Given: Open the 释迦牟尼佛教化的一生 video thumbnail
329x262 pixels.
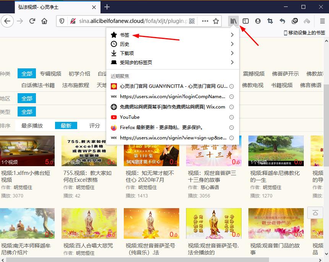Looking at the screenshot, I should coord(276,151).
